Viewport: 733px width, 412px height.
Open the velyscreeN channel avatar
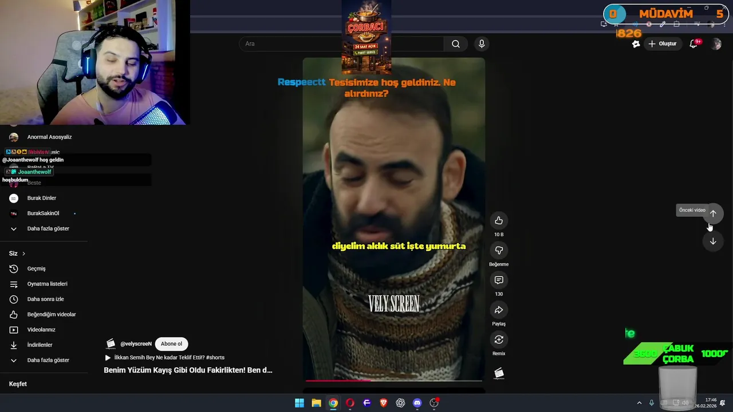111,344
